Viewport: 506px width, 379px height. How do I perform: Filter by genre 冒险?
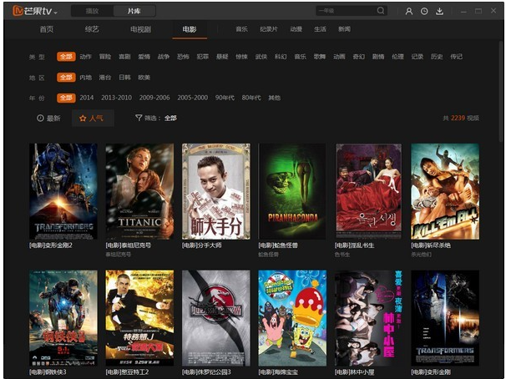click(x=105, y=57)
